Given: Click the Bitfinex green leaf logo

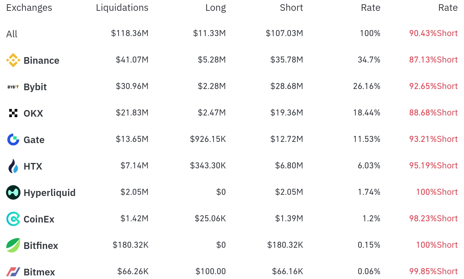Looking at the screenshot, I should 13,245.
